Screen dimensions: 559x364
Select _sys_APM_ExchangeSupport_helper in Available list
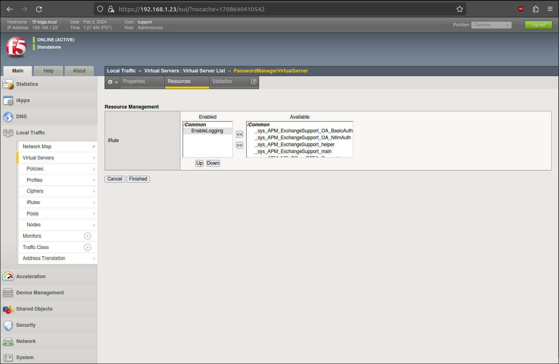point(296,145)
